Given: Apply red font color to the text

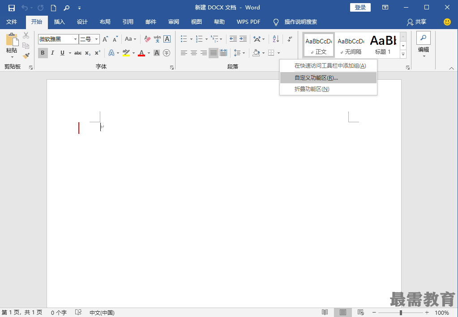Looking at the screenshot, I should [x=141, y=53].
